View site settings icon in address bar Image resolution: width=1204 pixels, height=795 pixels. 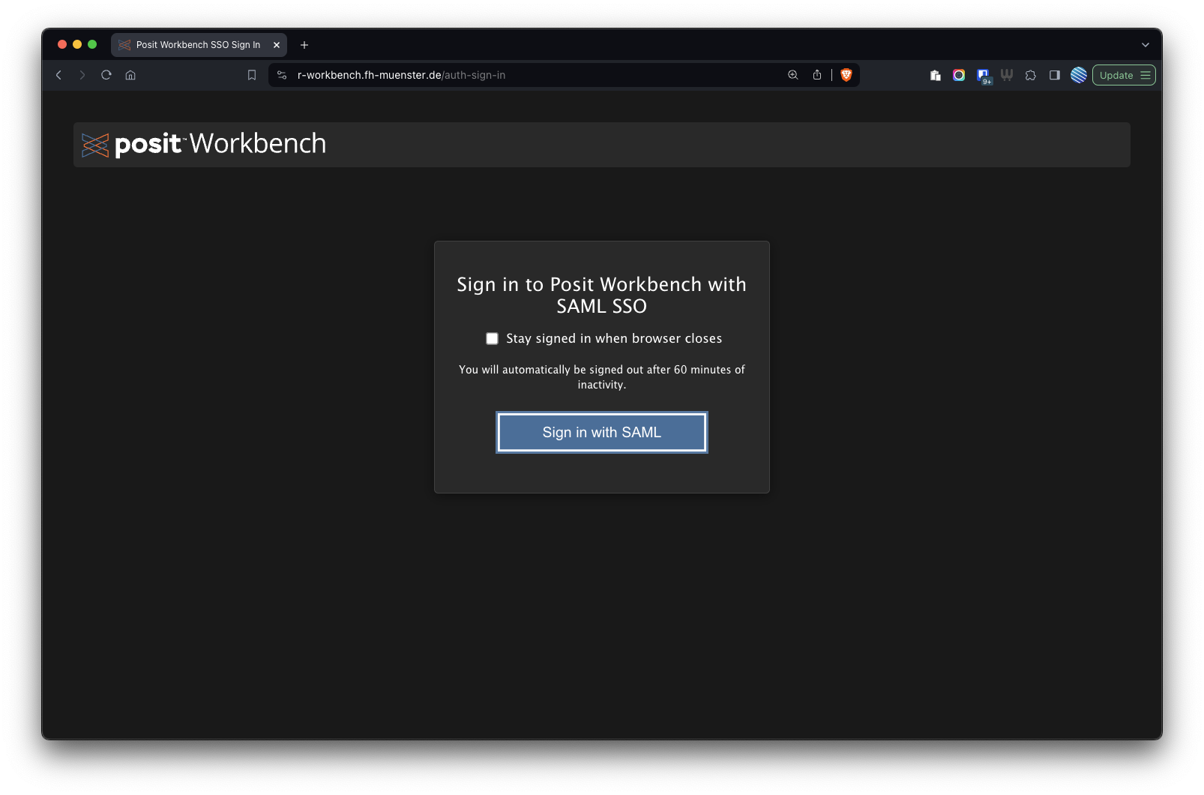pos(282,75)
